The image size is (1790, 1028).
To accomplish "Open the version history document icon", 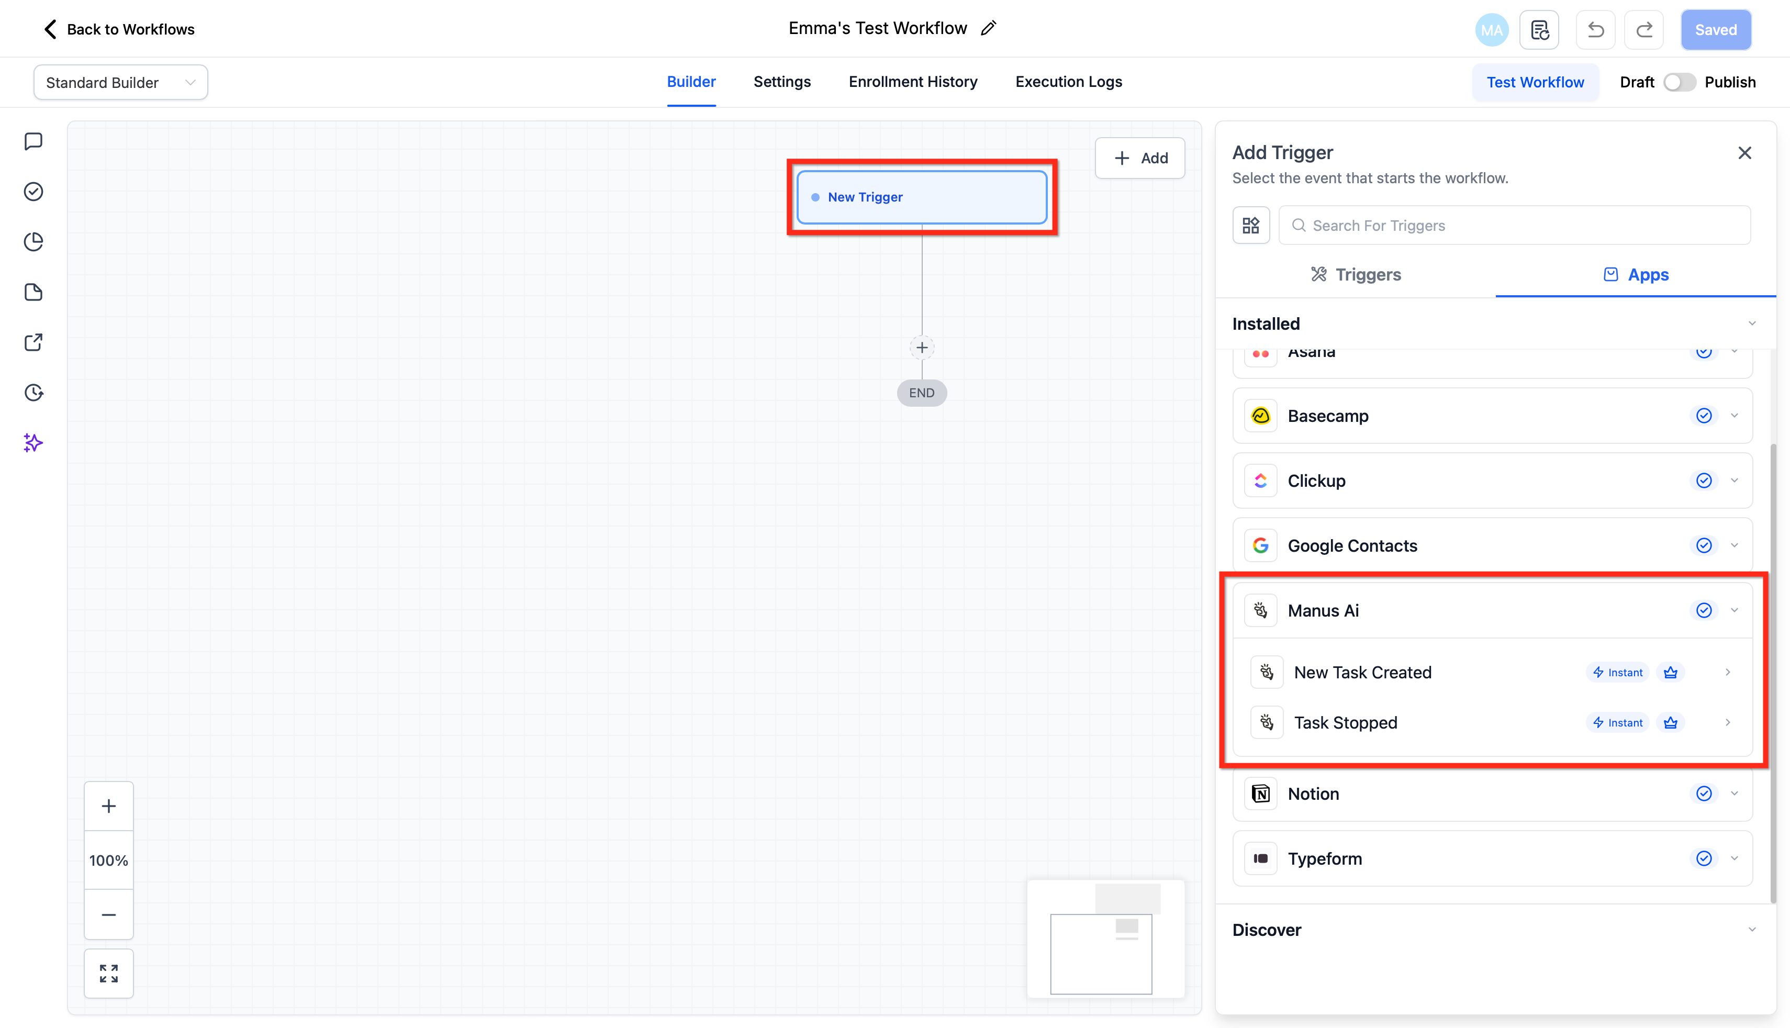I will [1539, 30].
